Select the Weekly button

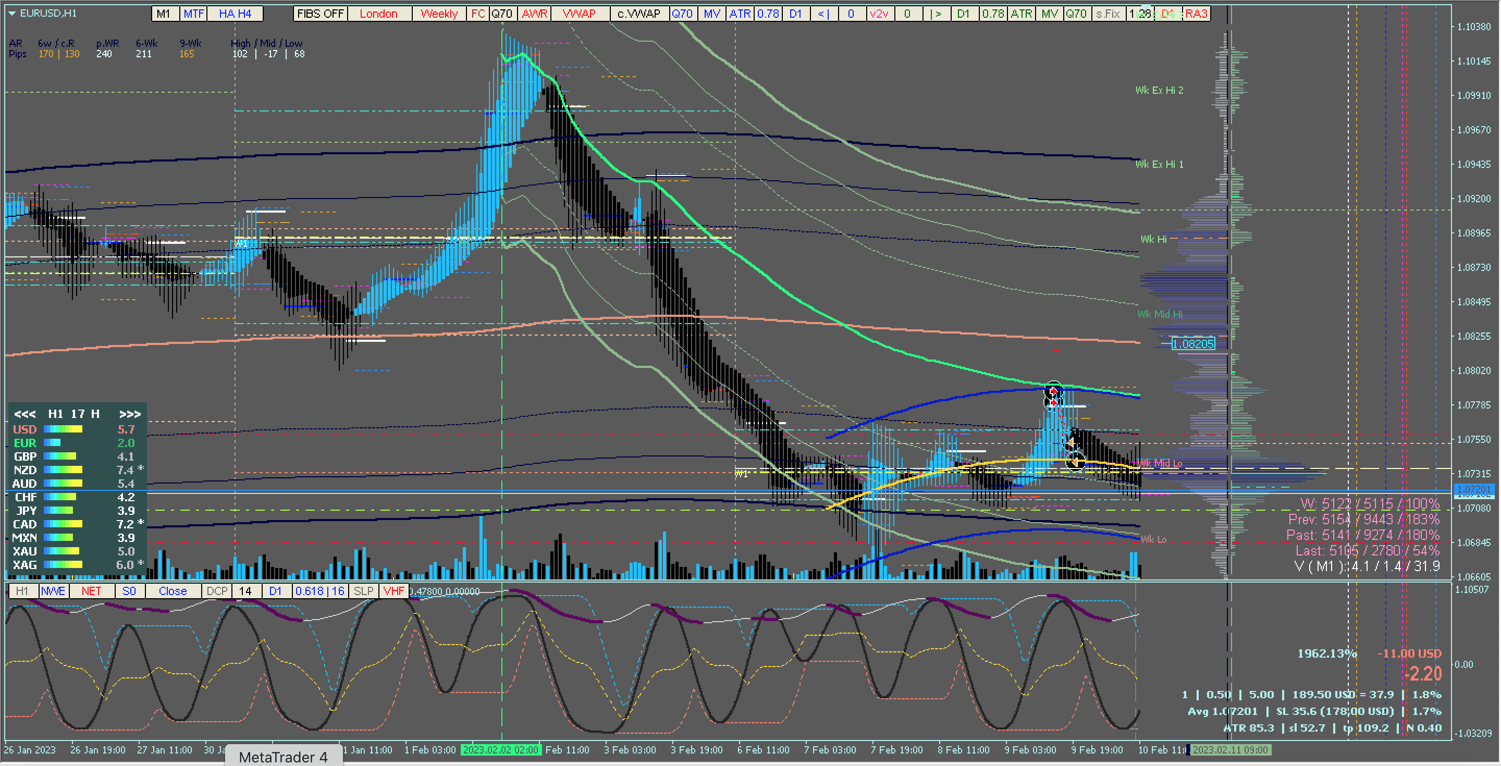(439, 14)
